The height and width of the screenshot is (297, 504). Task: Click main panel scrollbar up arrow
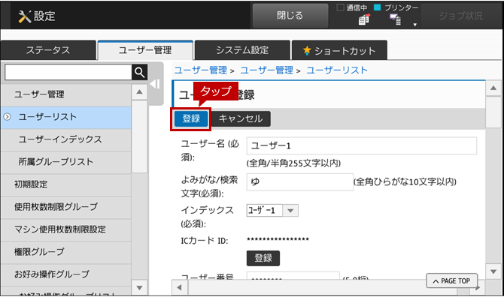click(493, 88)
